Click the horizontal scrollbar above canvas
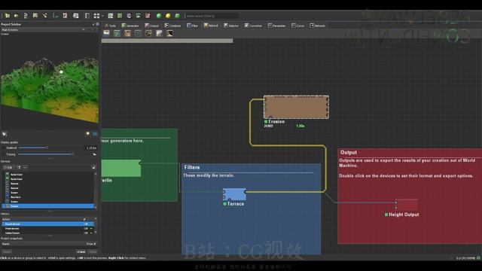Viewport: 482px width, 271px height. pyautogui.click(x=167, y=41)
